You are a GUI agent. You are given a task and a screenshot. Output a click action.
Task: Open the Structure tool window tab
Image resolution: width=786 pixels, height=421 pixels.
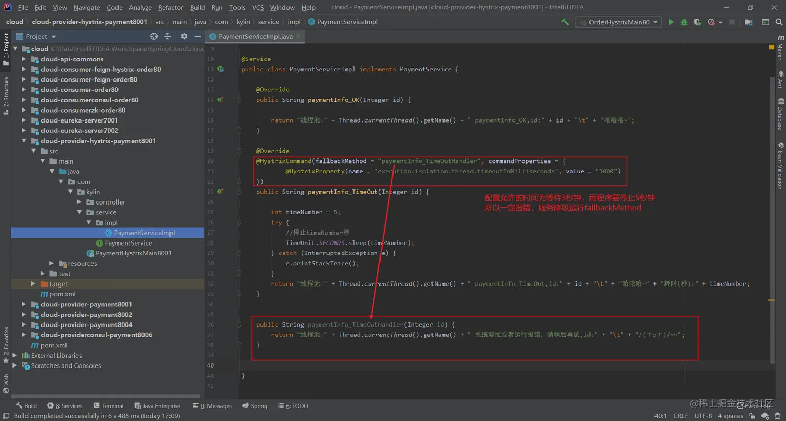(6, 96)
